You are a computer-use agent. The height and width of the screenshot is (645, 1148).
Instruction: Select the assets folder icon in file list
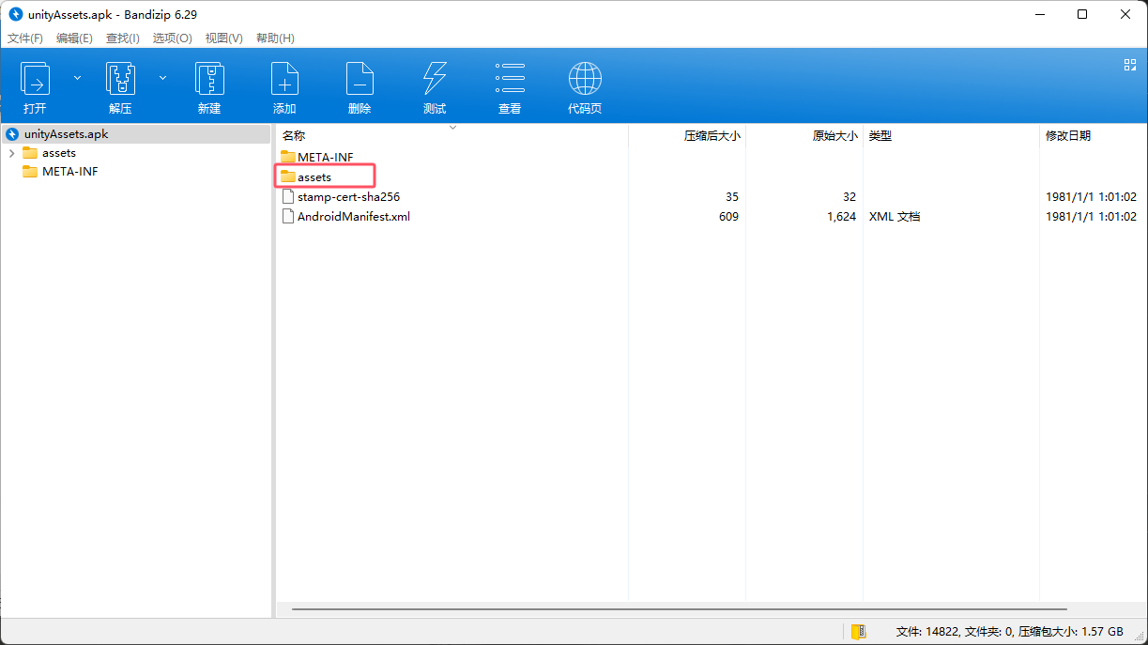(x=288, y=177)
